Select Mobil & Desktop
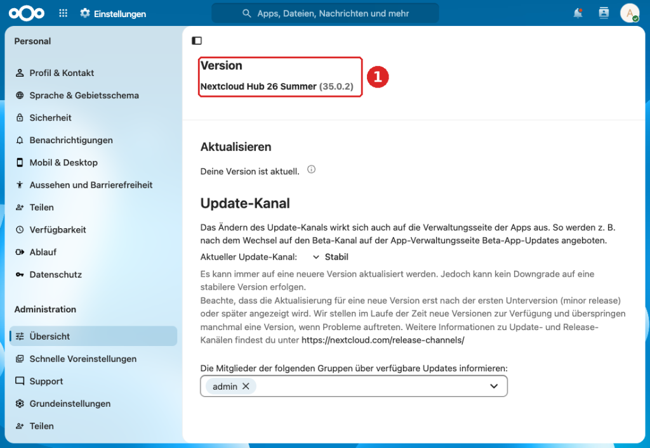Viewport: 650px width, 448px height. point(93,163)
